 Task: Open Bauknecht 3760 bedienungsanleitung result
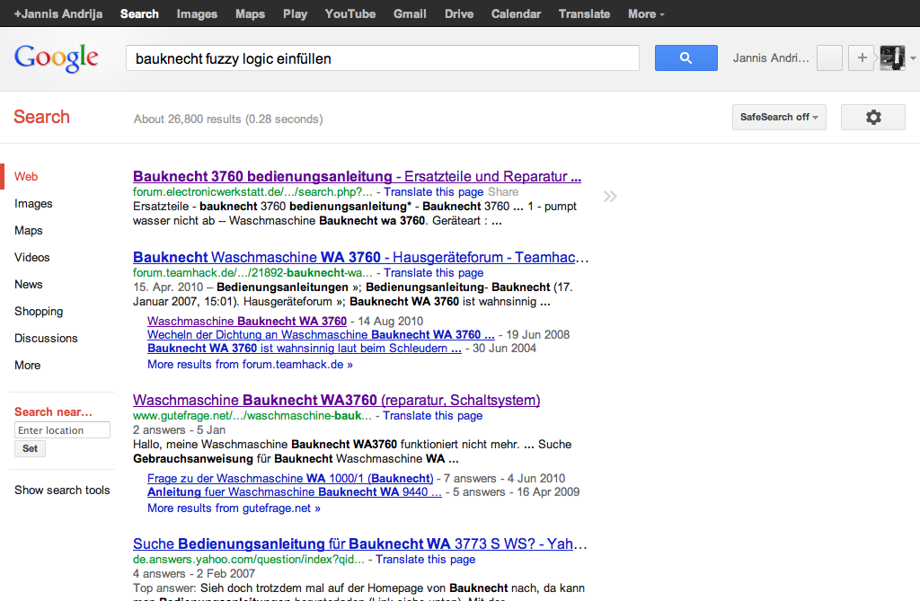point(357,176)
